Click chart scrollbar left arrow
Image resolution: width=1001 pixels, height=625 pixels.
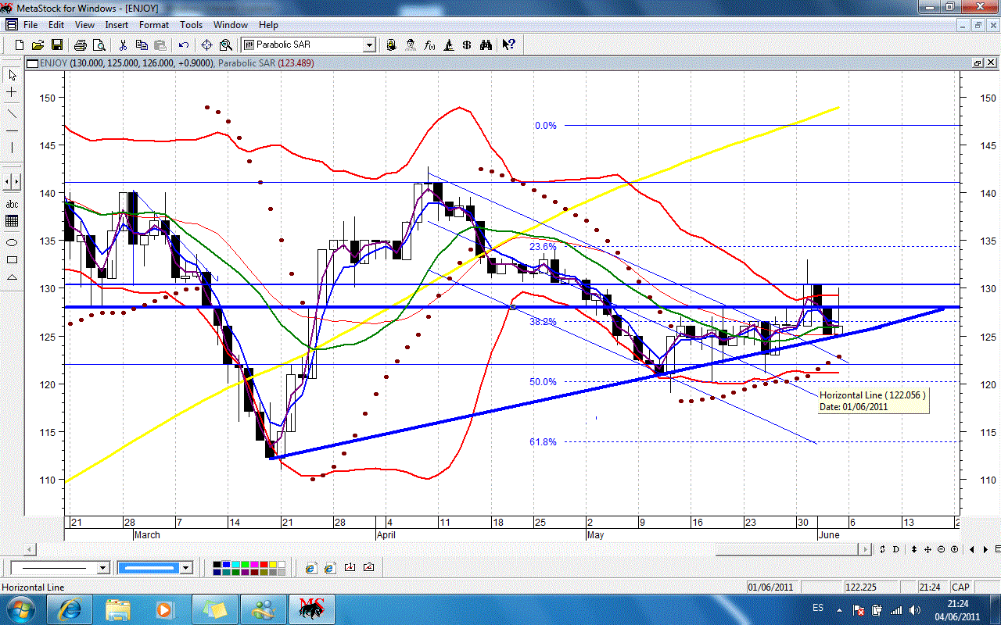31,549
